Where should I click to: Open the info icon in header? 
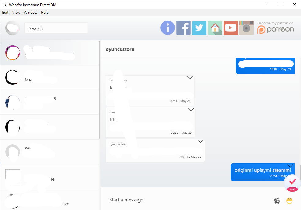167,28
